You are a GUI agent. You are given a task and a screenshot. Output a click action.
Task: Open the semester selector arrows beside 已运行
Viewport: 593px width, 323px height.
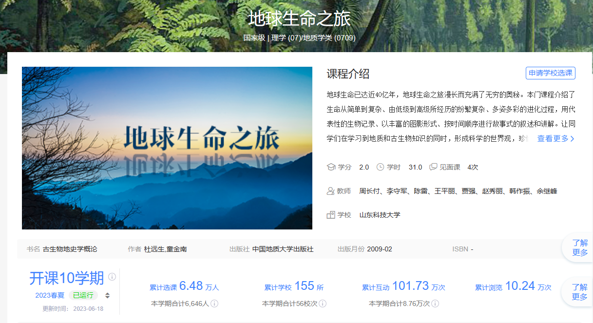coord(107,295)
